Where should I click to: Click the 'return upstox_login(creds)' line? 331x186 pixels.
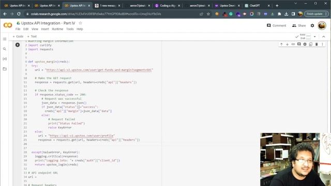click(x=56, y=164)
